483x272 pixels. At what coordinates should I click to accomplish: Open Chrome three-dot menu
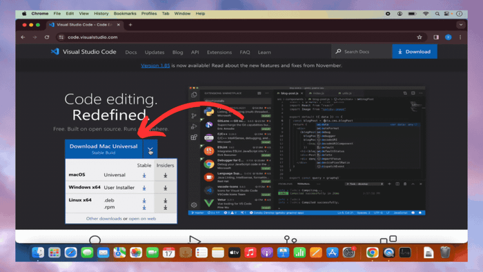pos(460,37)
